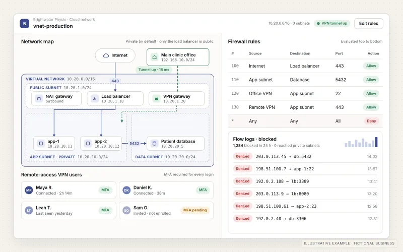Click 'Remote VPN' source cell
Image resolution: width=403 pixels, height=252 pixels.
click(x=261, y=107)
